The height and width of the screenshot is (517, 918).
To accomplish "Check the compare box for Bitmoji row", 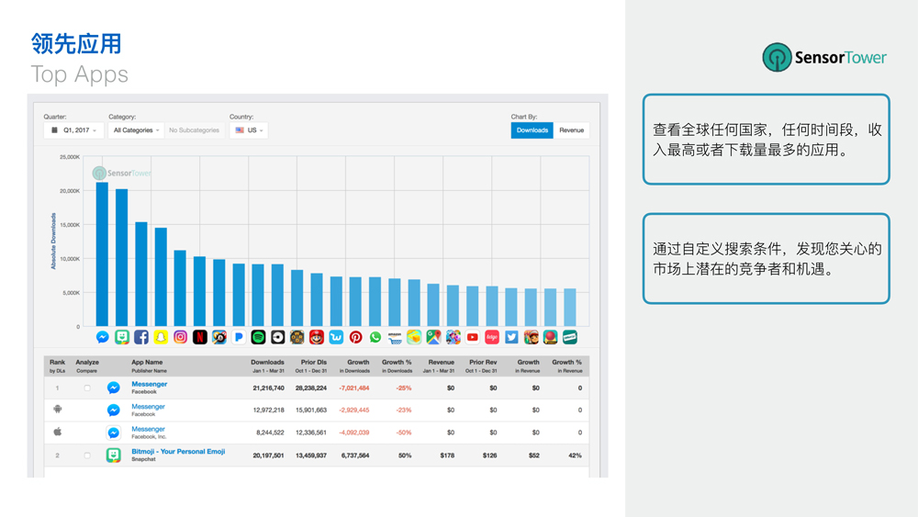I will (x=87, y=455).
